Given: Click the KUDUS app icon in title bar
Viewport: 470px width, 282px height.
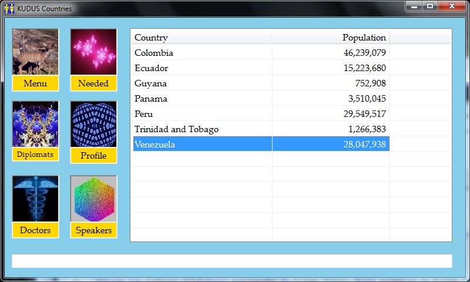Looking at the screenshot, I should [x=9, y=8].
